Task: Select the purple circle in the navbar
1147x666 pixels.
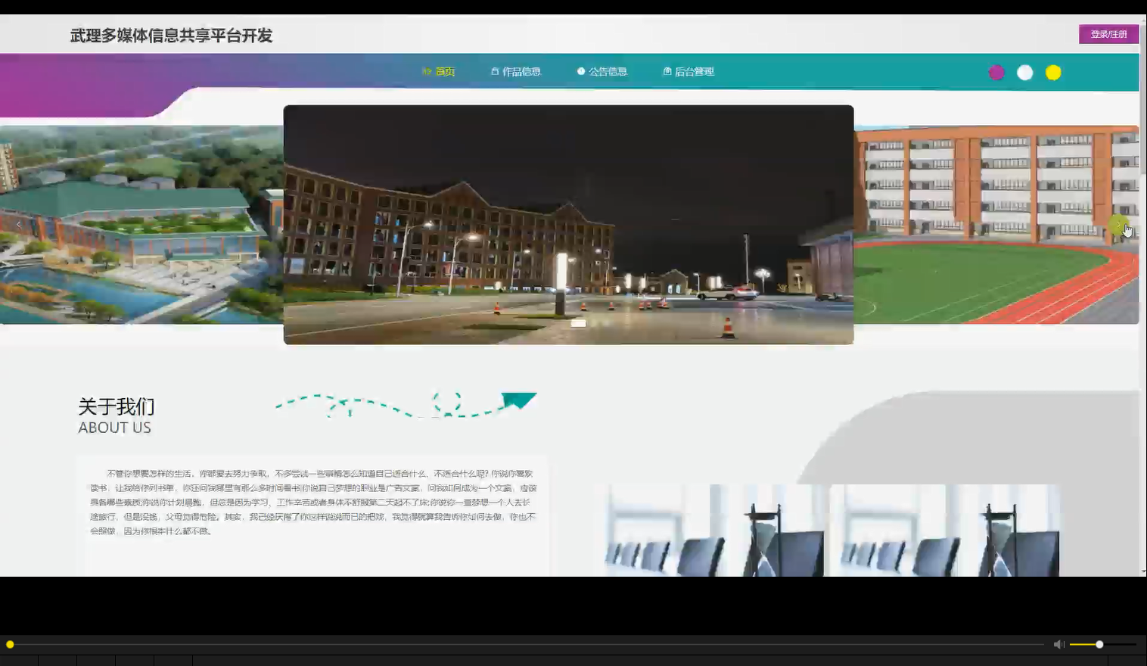Action: 996,73
